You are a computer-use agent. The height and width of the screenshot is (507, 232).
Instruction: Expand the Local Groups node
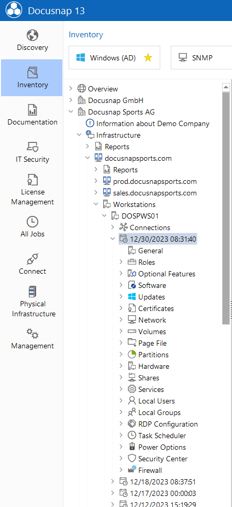121,412
